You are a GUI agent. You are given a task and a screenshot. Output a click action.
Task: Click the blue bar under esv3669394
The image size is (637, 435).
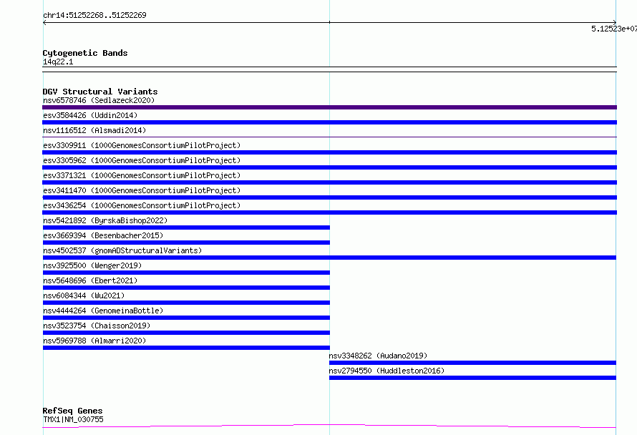(186, 243)
